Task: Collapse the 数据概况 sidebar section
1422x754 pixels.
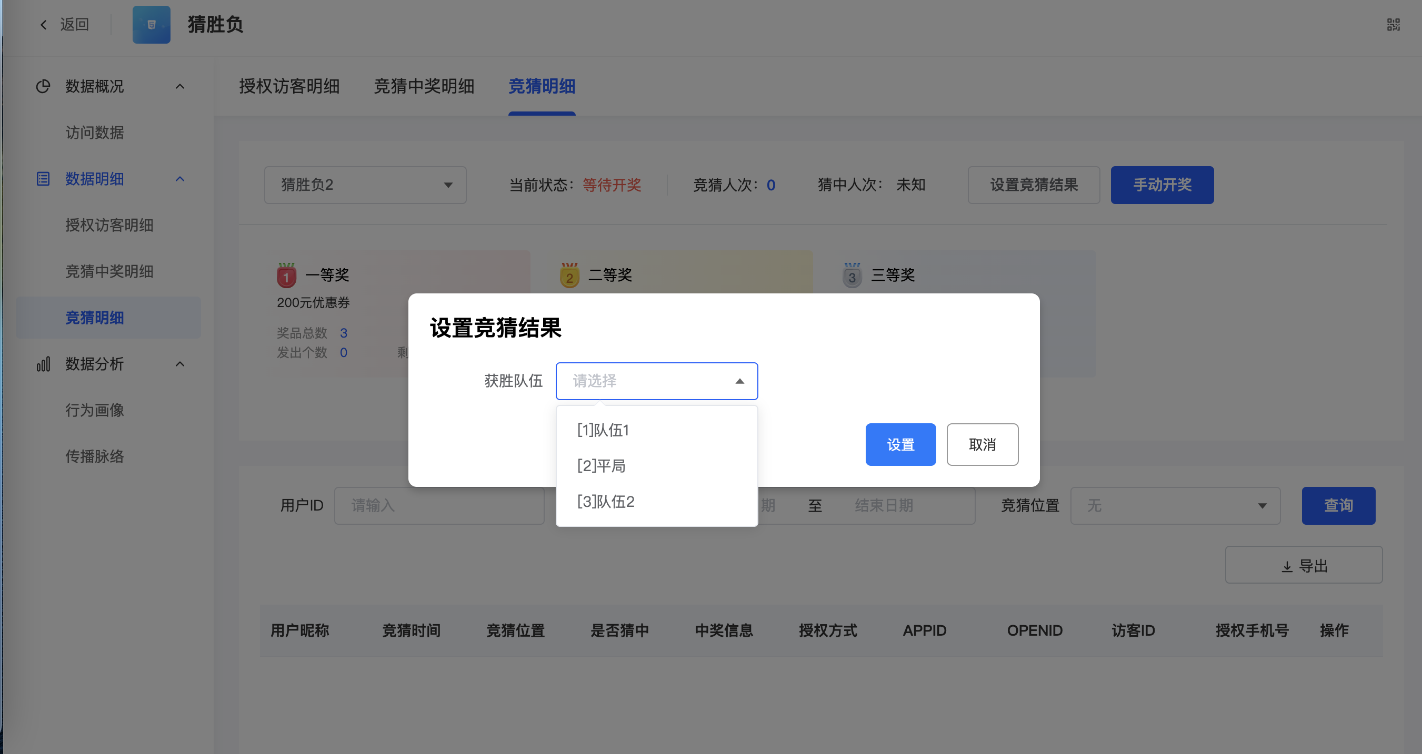Action: click(x=179, y=87)
